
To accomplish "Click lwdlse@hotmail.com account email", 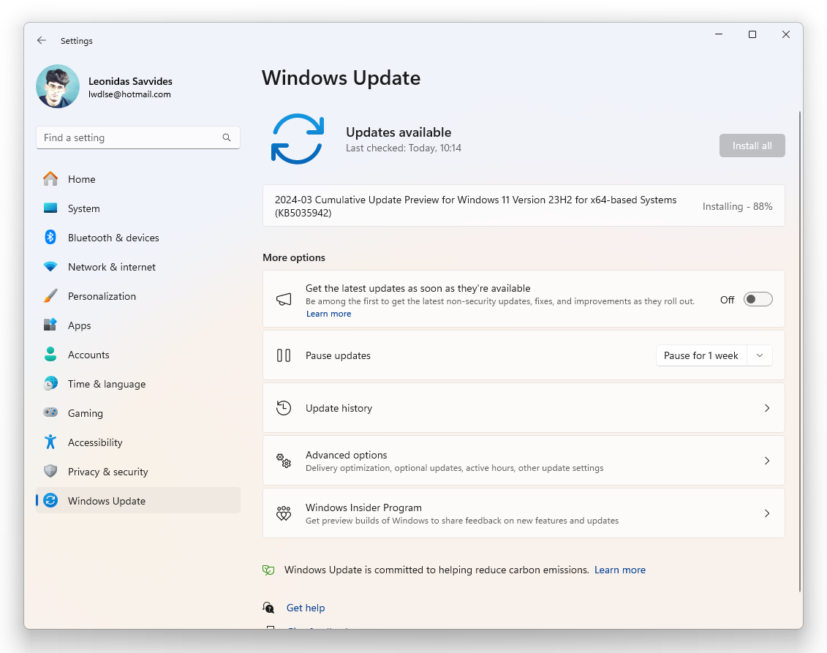I will tap(129, 94).
